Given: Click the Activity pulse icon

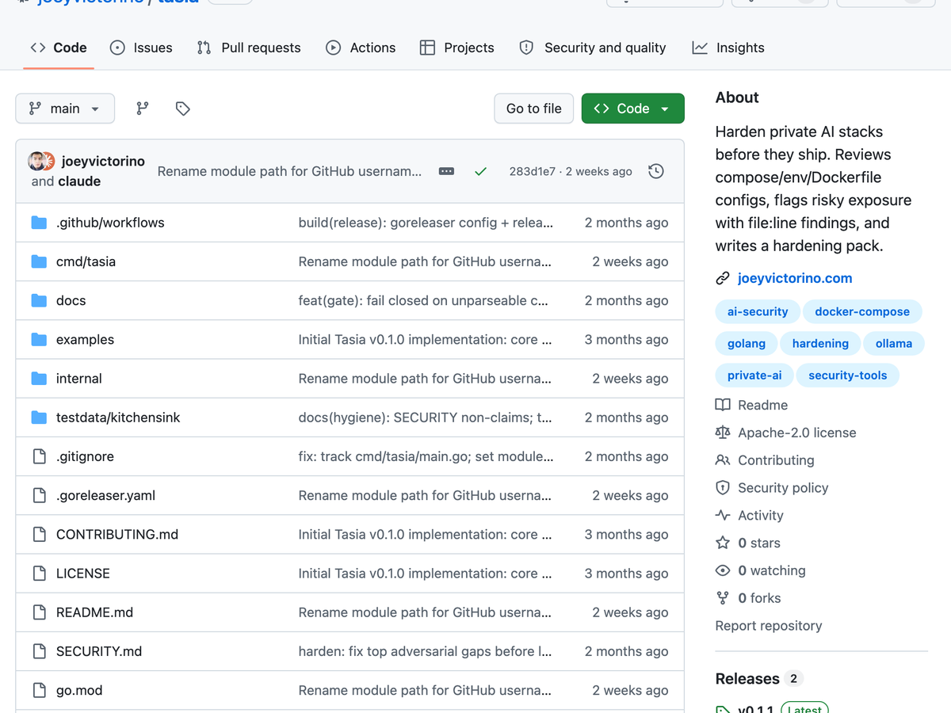Looking at the screenshot, I should pos(723,515).
